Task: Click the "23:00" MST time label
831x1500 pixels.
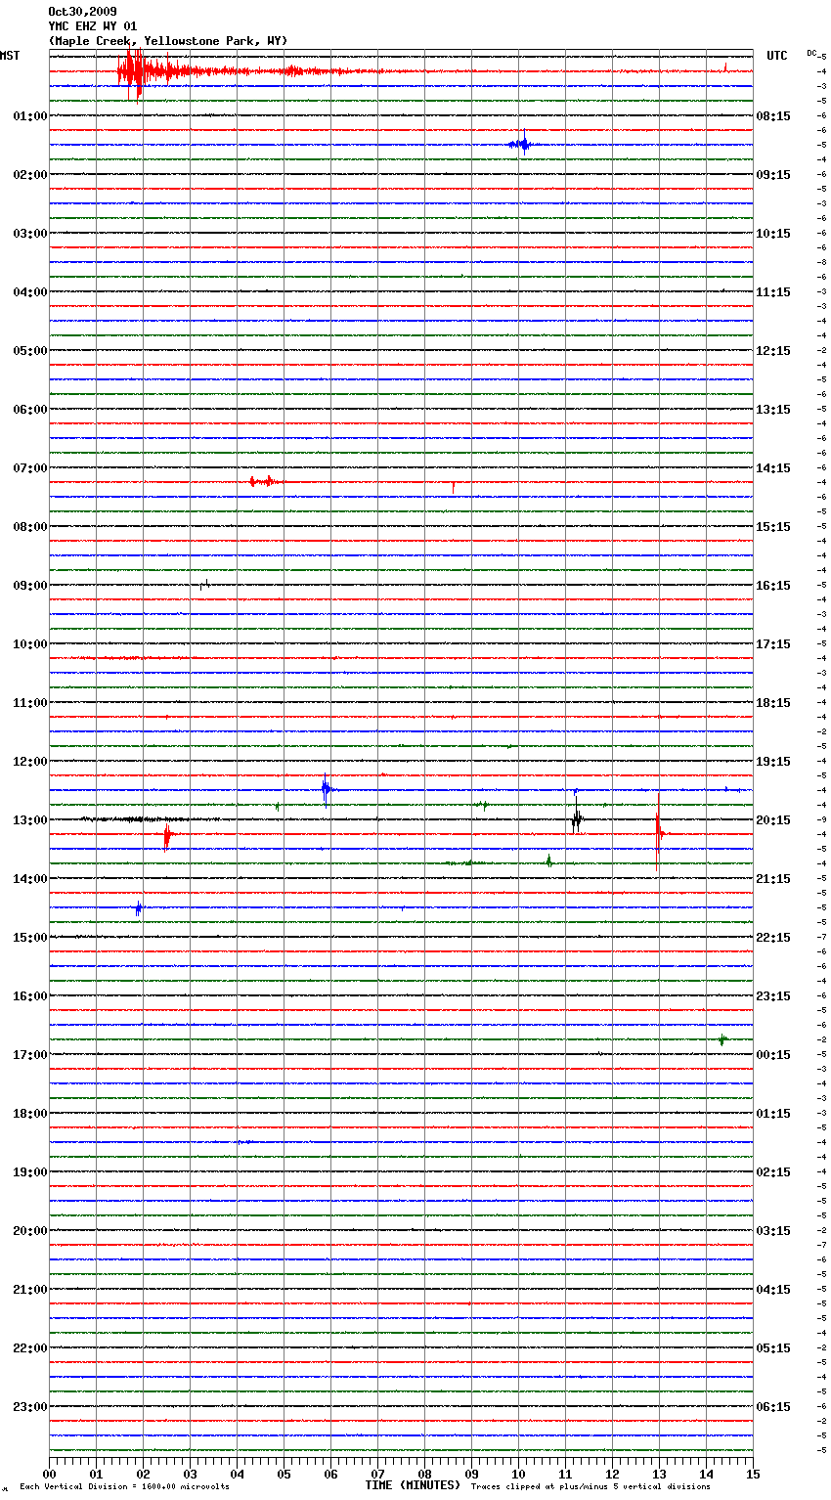Action: tap(30, 1407)
